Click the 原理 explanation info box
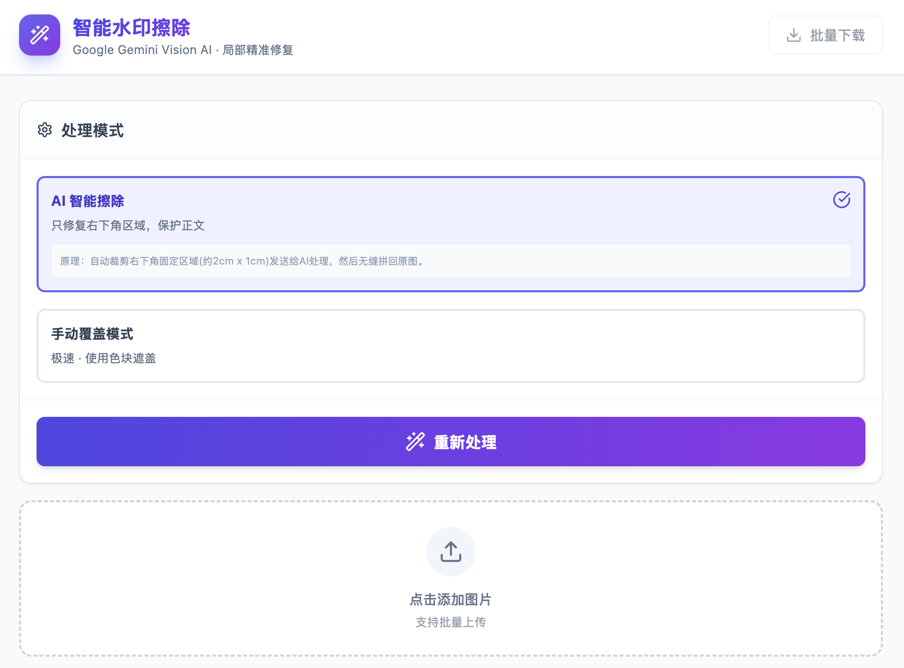The height and width of the screenshot is (668, 904). [x=450, y=261]
